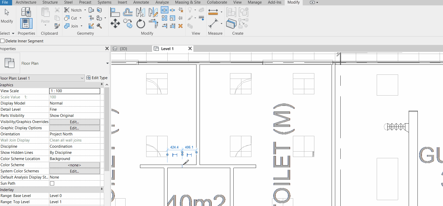Image resolution: width=443 pixels, height=206 pixels.
Task: Select Mirror - Draw Axis tool
Action: click(153, 12)
